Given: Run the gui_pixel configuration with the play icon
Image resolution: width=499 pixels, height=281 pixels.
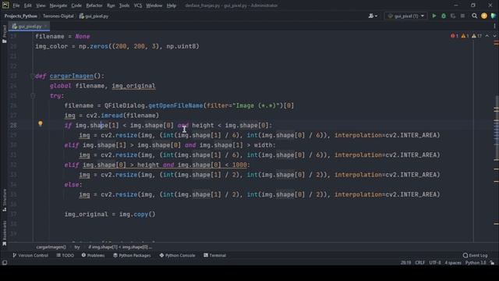Looking at the screenshot, I should pyautogui.click(x=434, y=16).
